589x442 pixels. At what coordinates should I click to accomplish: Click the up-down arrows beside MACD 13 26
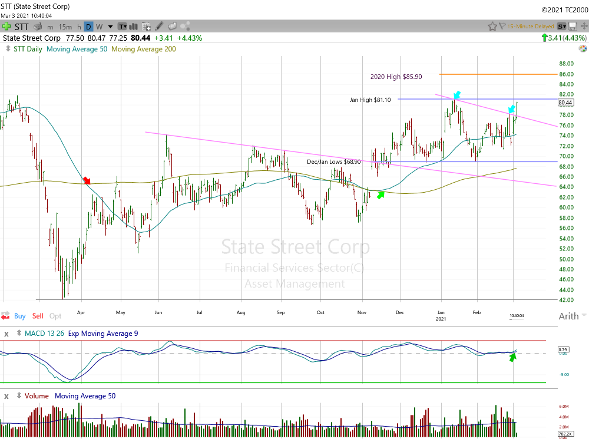pyautogui.click(x=19, y=334)
